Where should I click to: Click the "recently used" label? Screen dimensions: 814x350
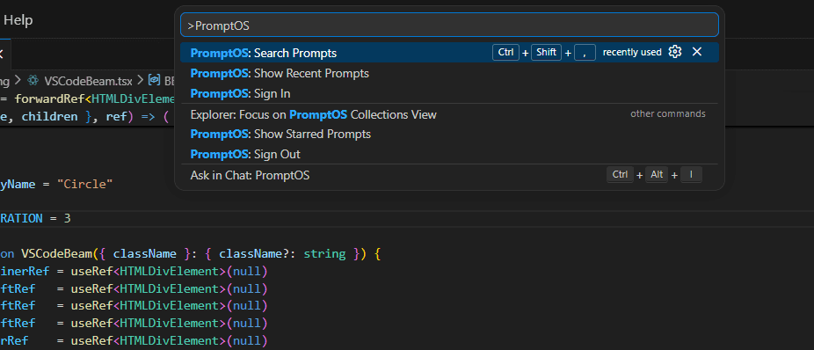click(x=632, y=53)
